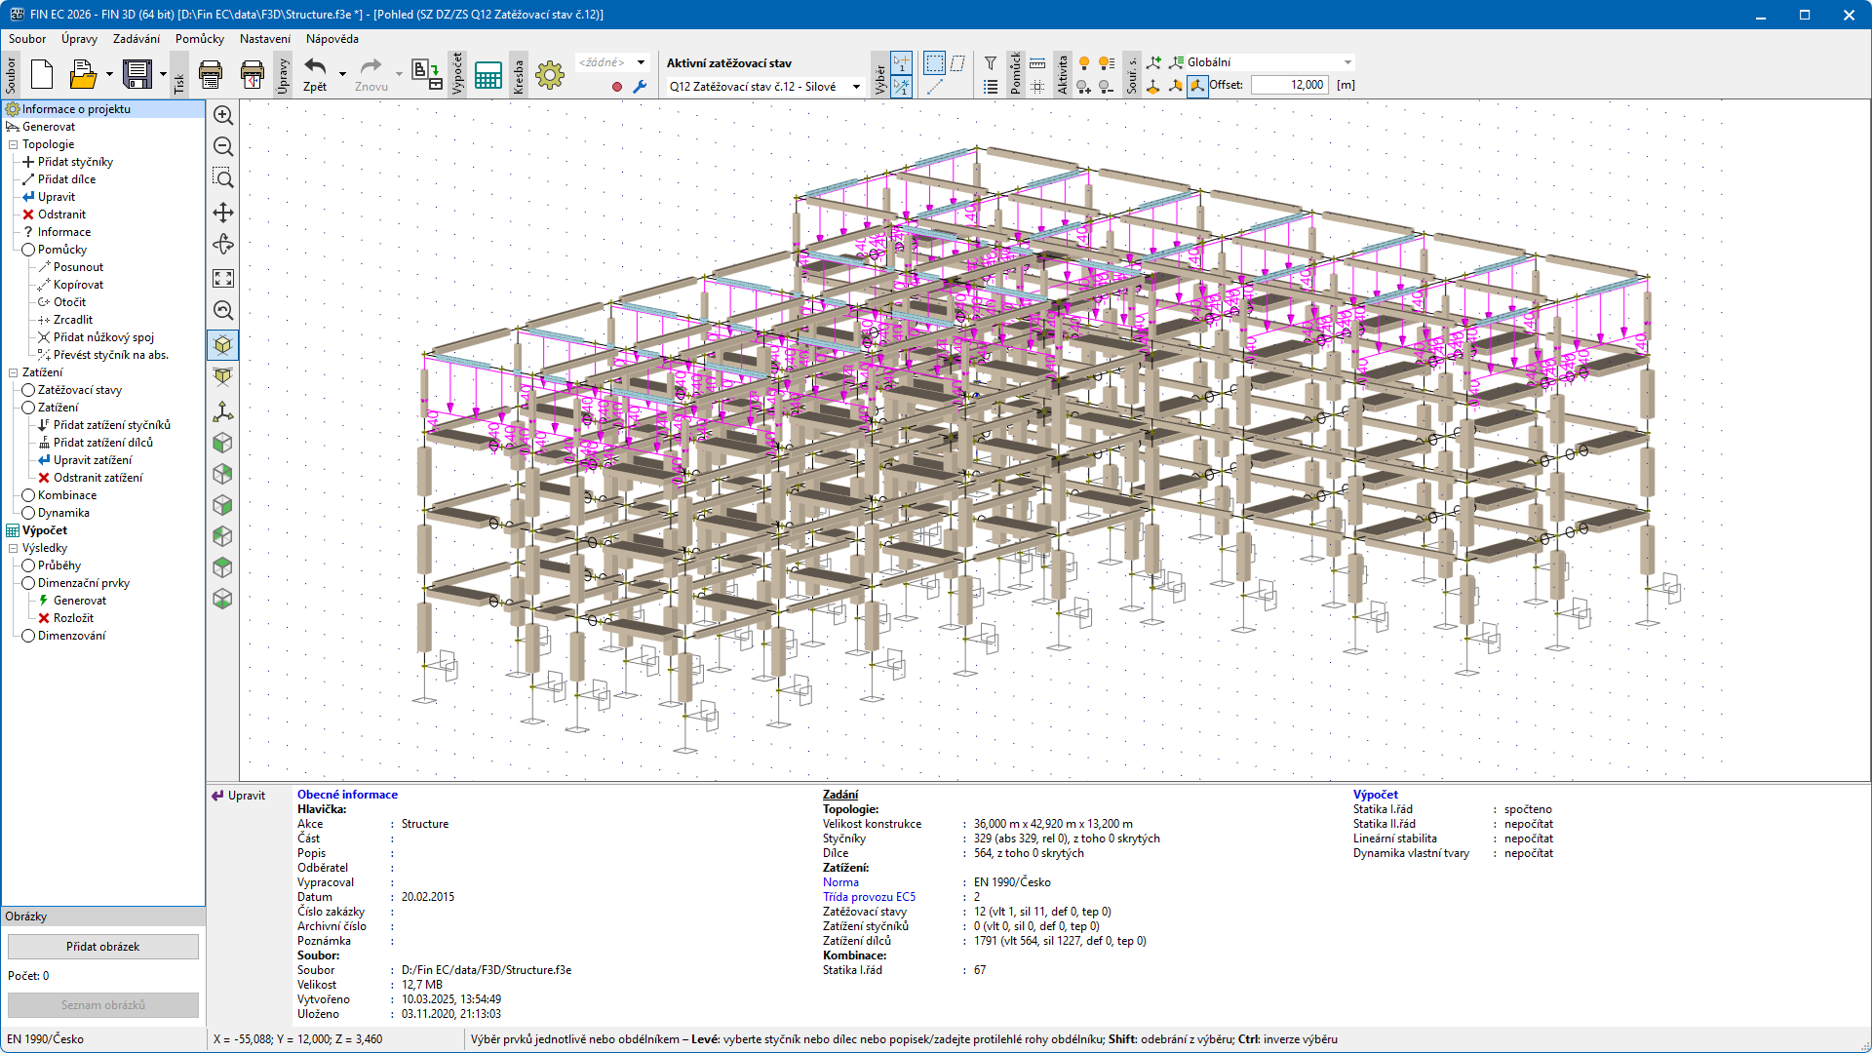Click the Přidat obrázek button
The width and height of the screenshot is (1872, 1053).
click(102, 947)
